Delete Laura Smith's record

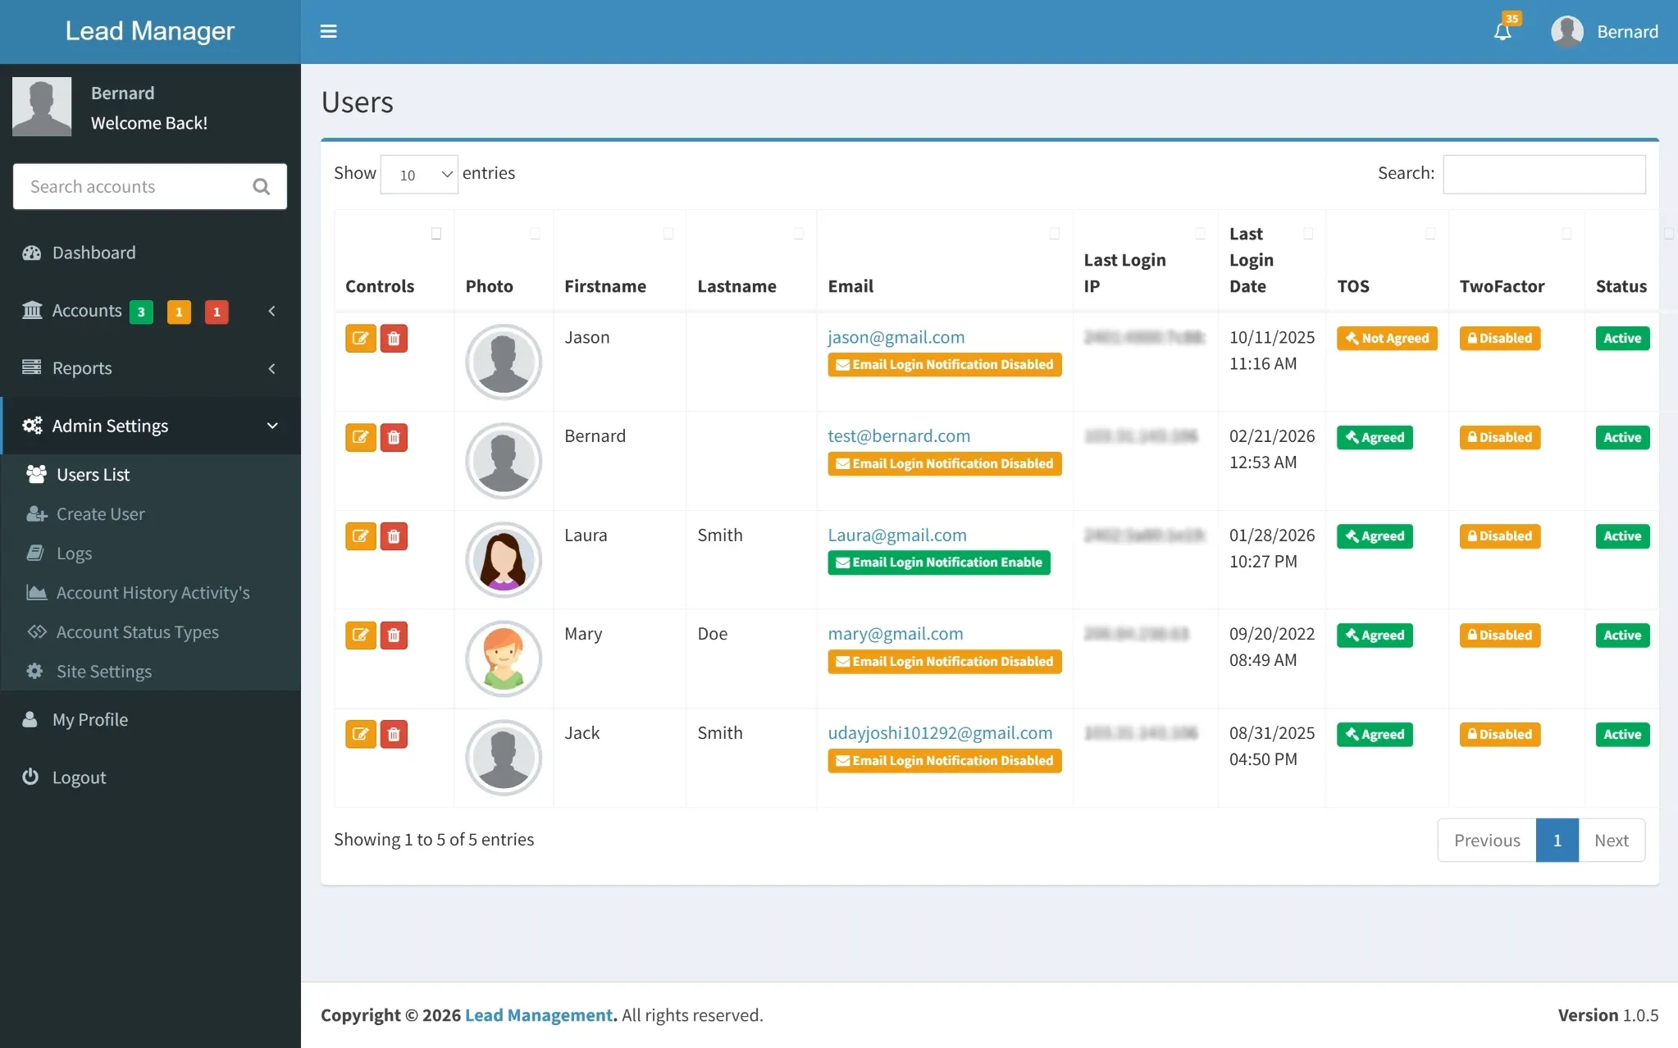click(394, 536)
